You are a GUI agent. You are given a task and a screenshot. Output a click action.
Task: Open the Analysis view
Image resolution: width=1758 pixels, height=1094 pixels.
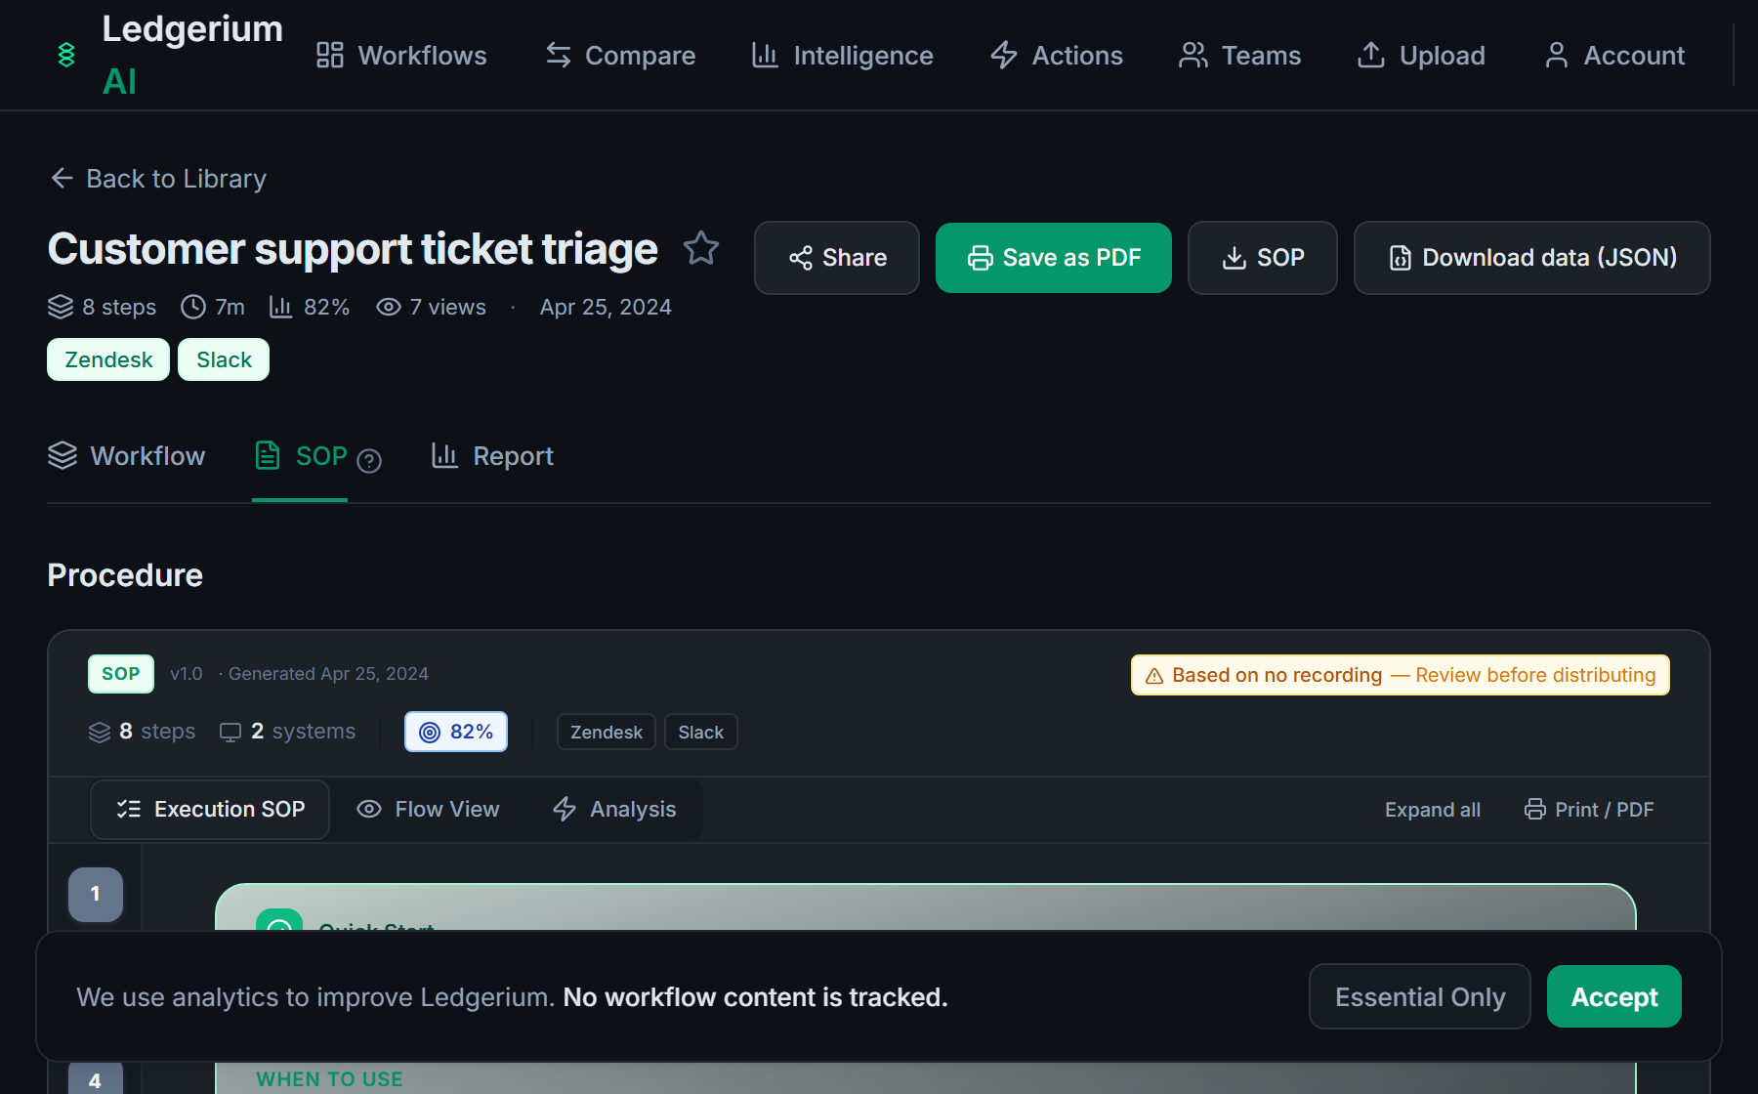[x=614, y=809]
